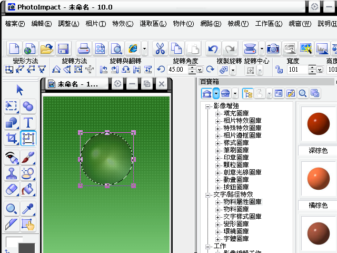Click rotate clockwise by angle icon
337x253 pixels.
(x=210, y=70)
